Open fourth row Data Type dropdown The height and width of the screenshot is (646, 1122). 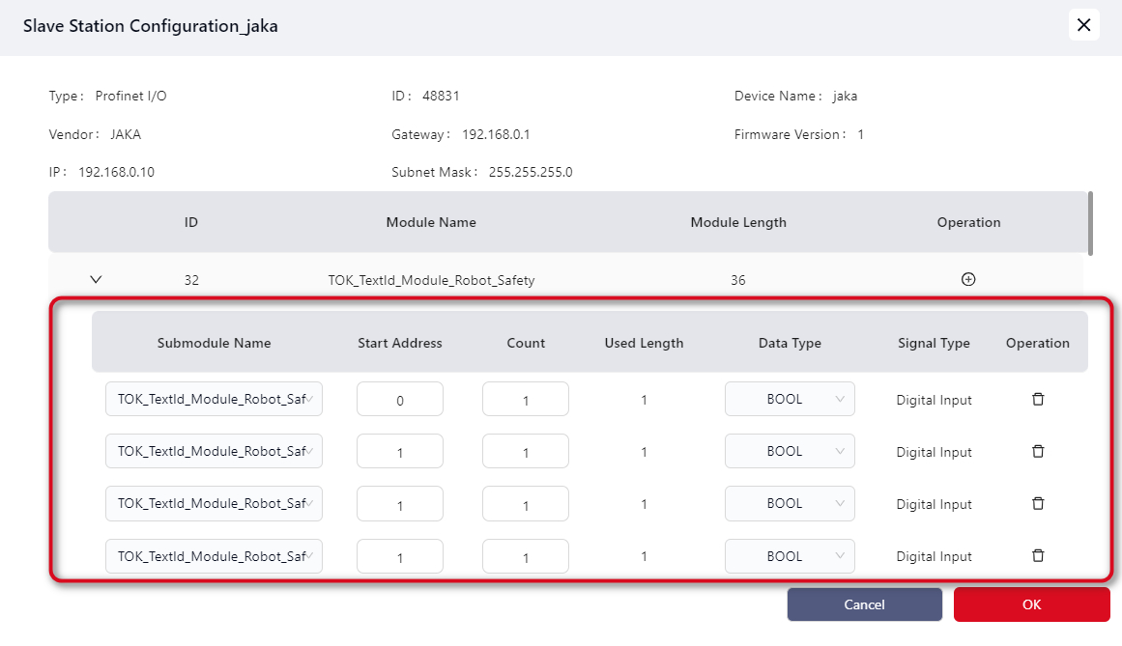790,556
